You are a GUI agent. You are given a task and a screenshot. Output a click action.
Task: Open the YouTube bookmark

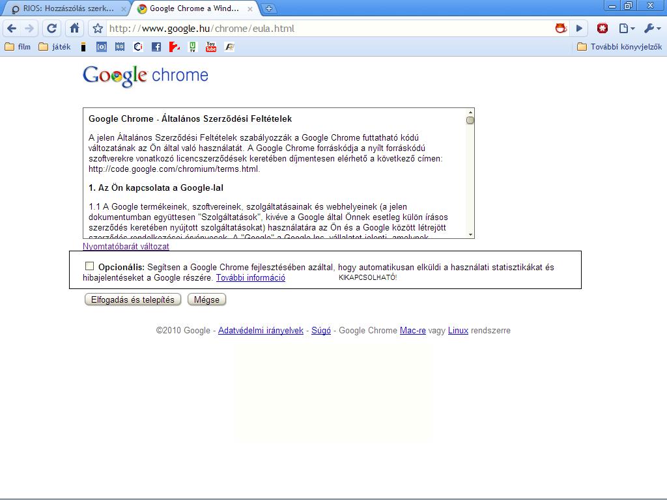(211, 47)
